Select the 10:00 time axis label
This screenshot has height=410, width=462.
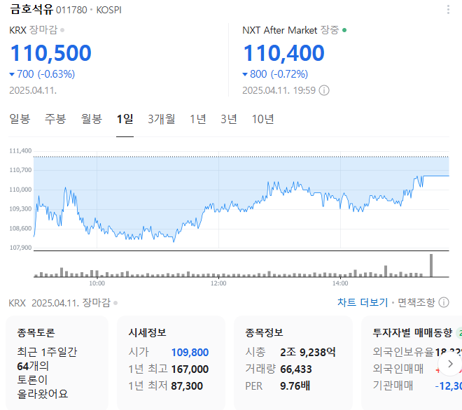[97, 283]
